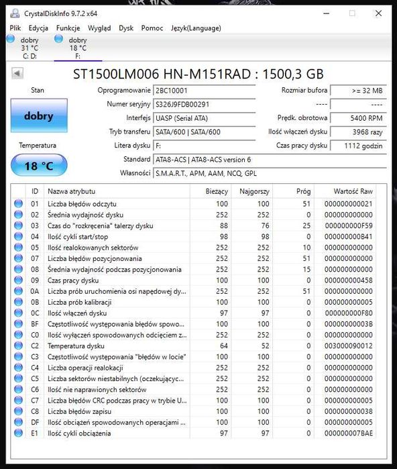Open the Pomoc menu

(x=152, y=28)
